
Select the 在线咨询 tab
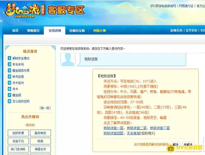[55, 30]
